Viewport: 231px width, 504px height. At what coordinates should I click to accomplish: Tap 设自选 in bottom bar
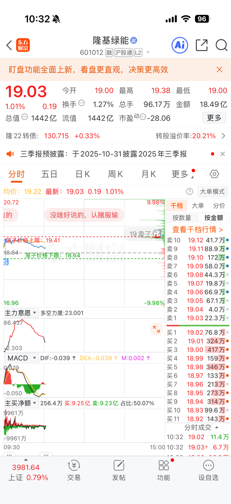[208, 470]
